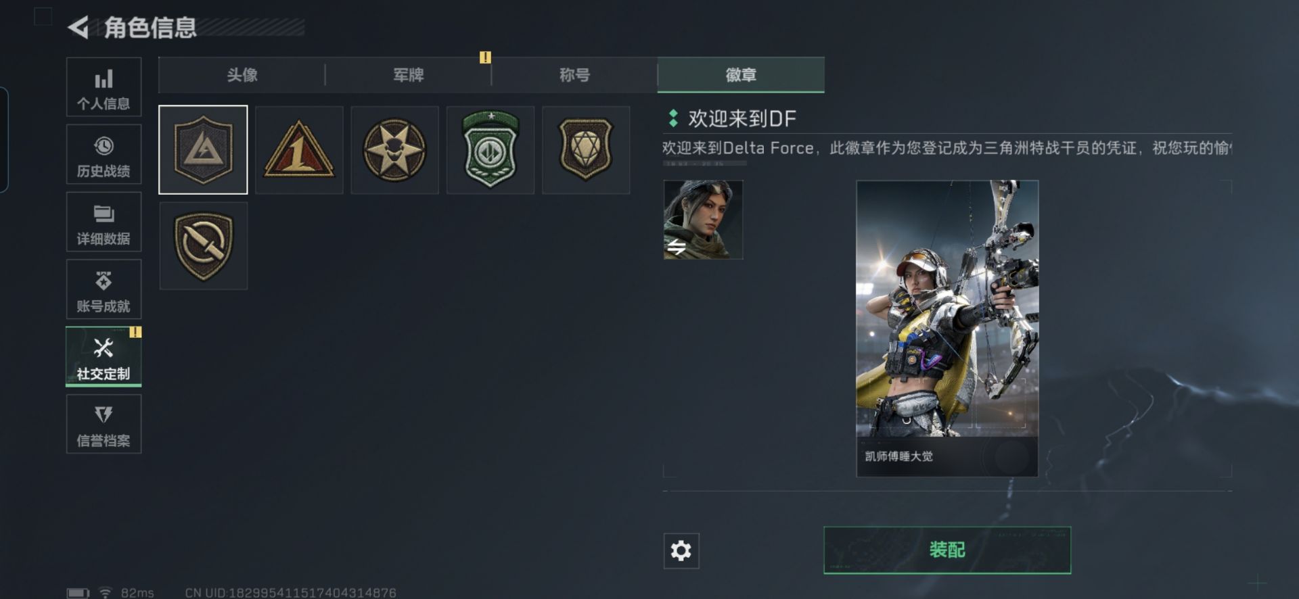Select the diamond gem shield badge

[586, 149]
